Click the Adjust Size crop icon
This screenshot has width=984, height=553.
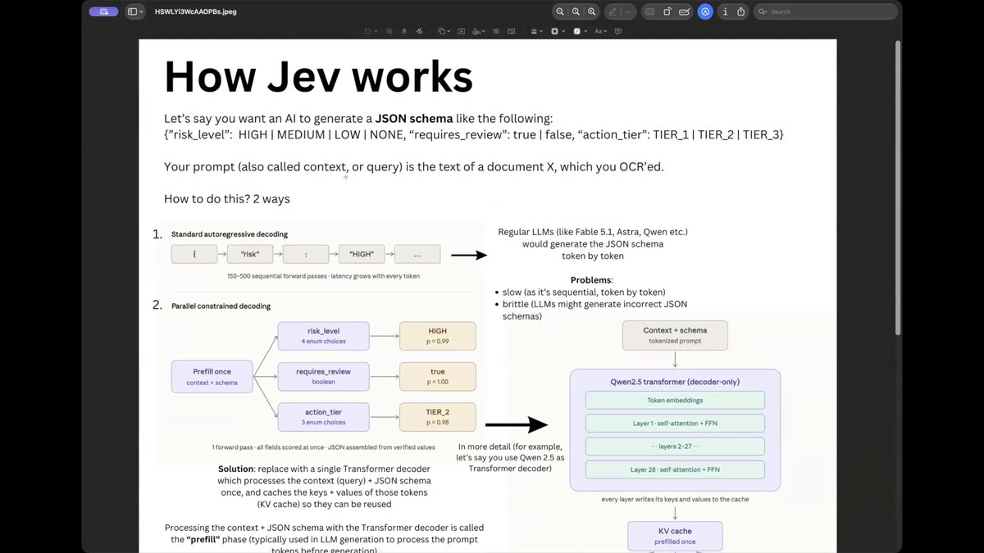click(511, 31)
